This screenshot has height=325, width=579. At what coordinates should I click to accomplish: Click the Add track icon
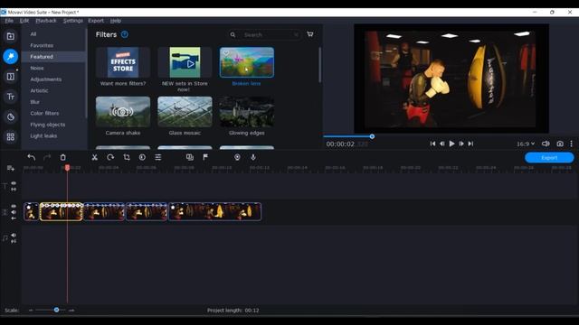pyautogui.click(x=10, y=169)
